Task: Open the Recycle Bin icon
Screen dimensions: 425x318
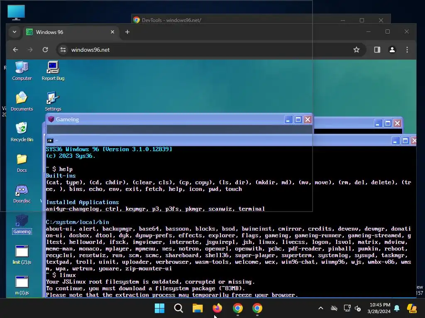Action: 22,132
